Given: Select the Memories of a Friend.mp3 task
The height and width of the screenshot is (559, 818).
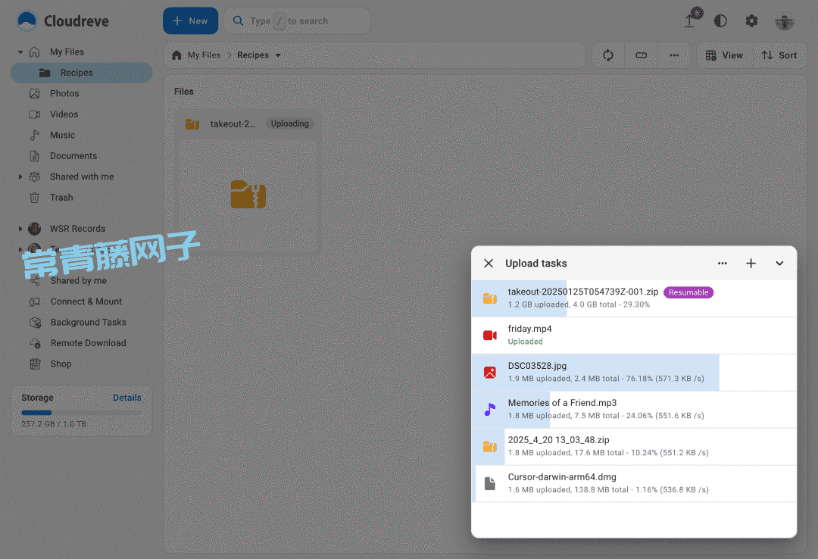Looking at the screenshot, I should [x=634, y=410].
